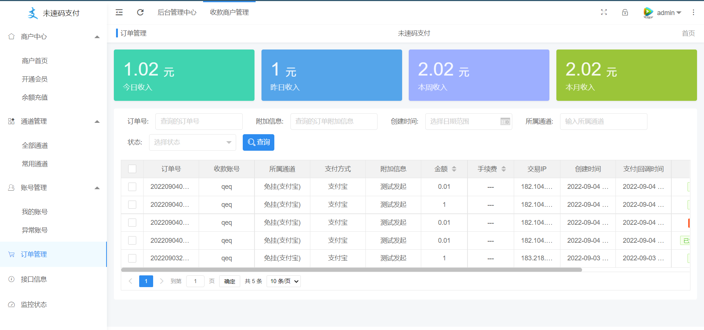Click the 订单号 search input
704x330 pixels.
199,121
